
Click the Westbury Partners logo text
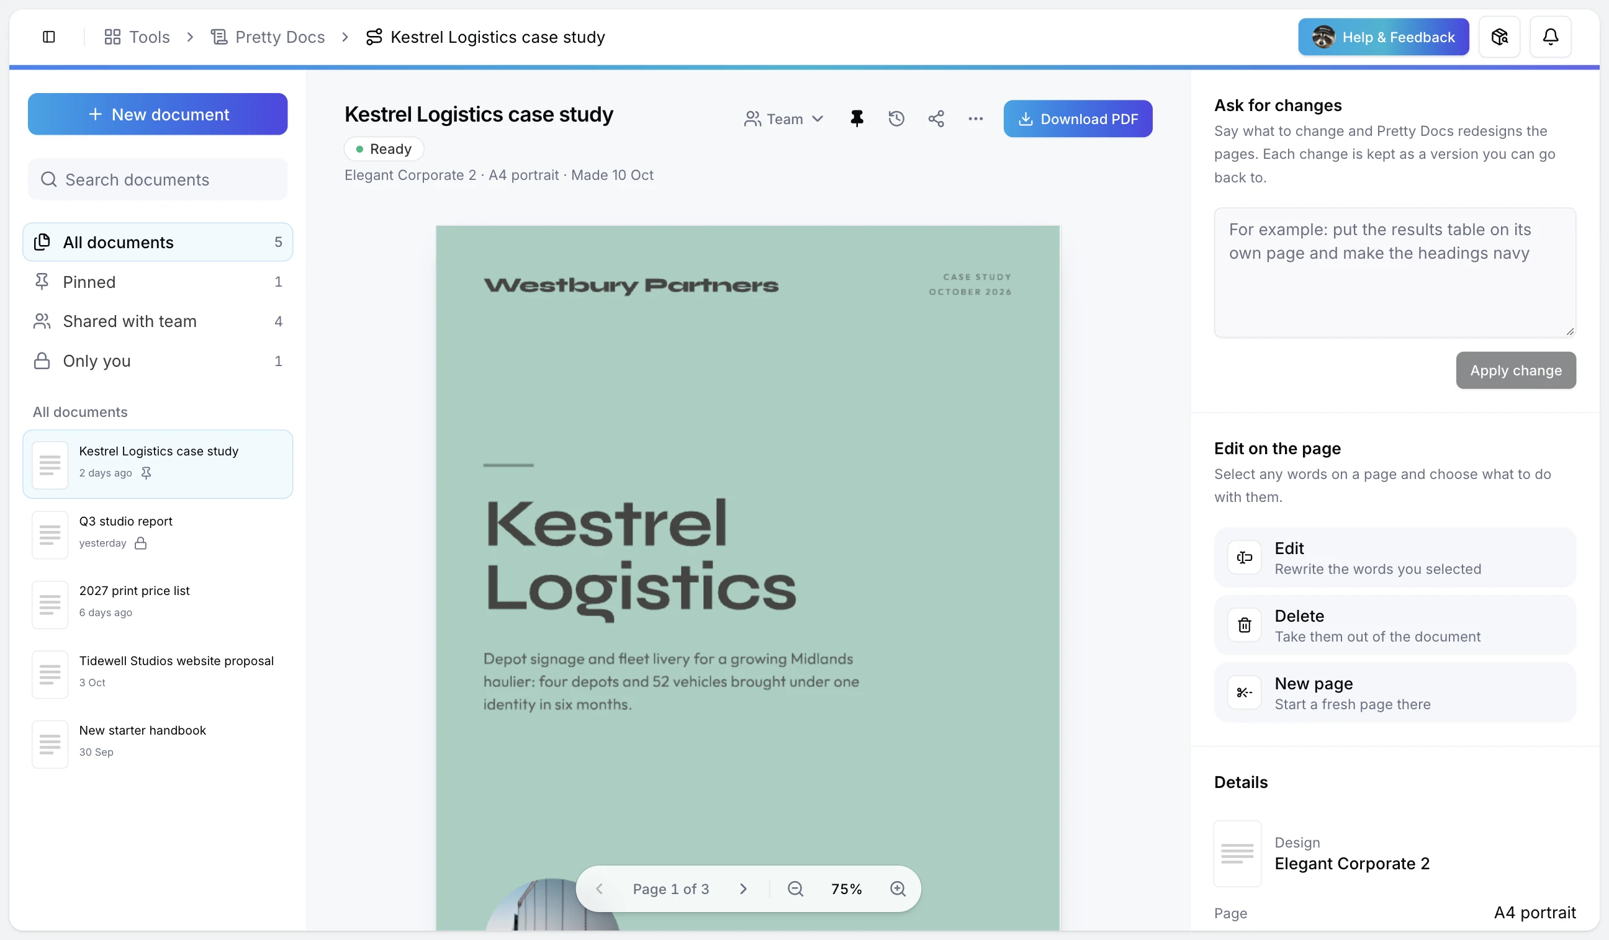coord(631,285)
